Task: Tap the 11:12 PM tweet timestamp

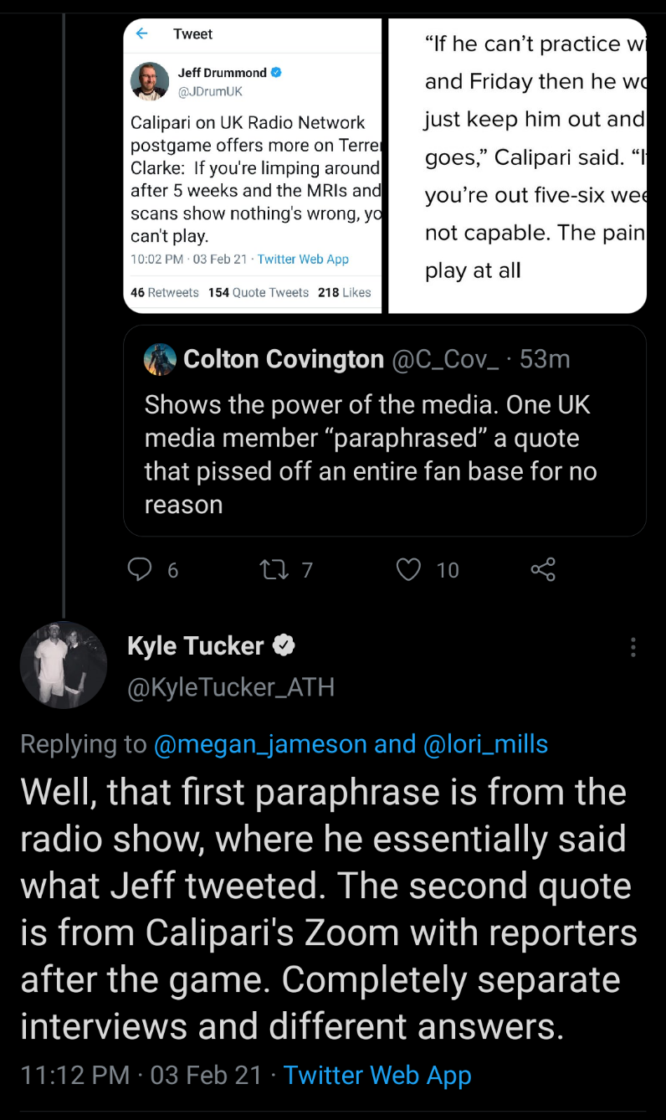Action: point(75,1075)
